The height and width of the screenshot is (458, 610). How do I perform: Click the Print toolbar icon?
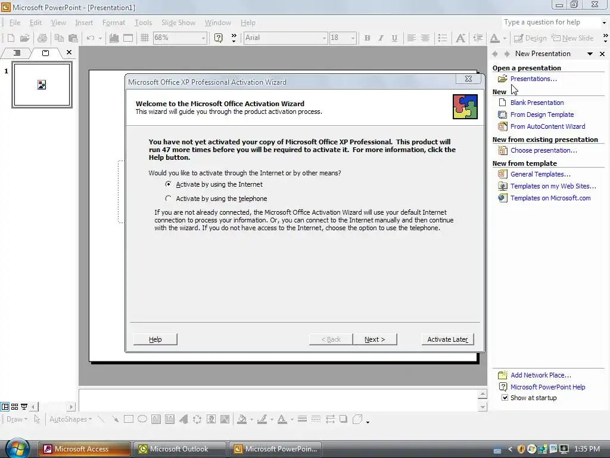(x=42, y=38)
